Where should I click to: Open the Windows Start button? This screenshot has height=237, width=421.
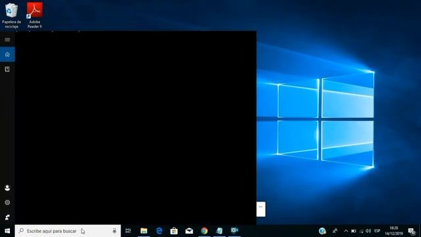7,231
